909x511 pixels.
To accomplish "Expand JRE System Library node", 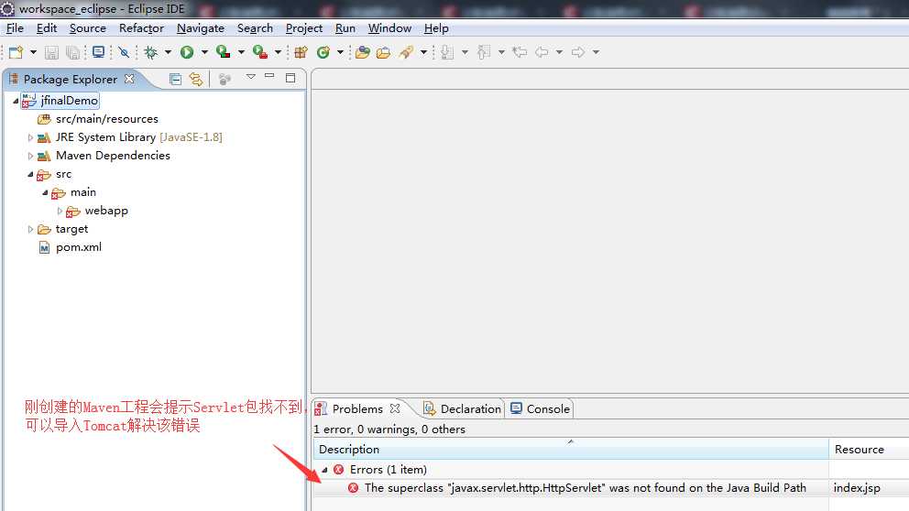I will 30,137.
